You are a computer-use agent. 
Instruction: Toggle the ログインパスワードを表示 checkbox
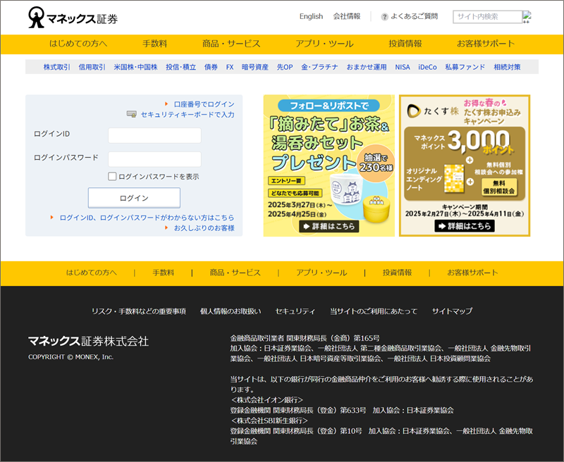pyautogui.click(x=112, y=177)
